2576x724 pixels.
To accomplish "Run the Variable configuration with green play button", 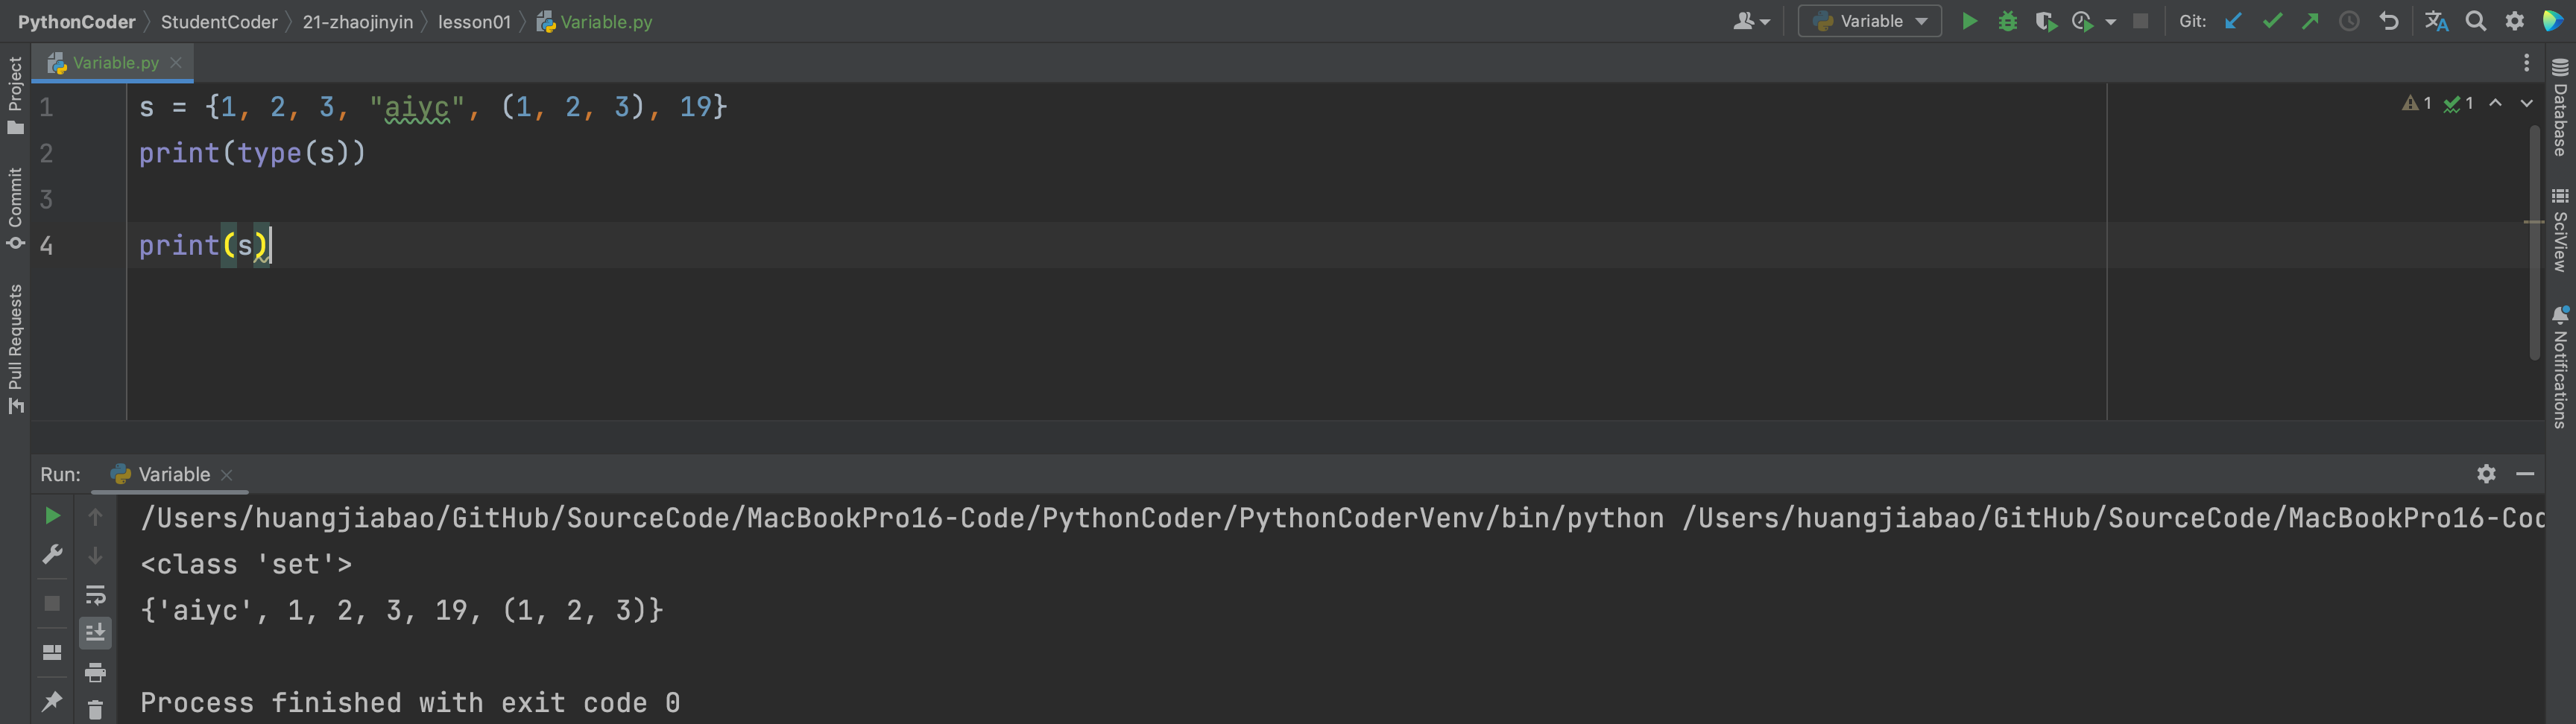I will click(1969, 21).
